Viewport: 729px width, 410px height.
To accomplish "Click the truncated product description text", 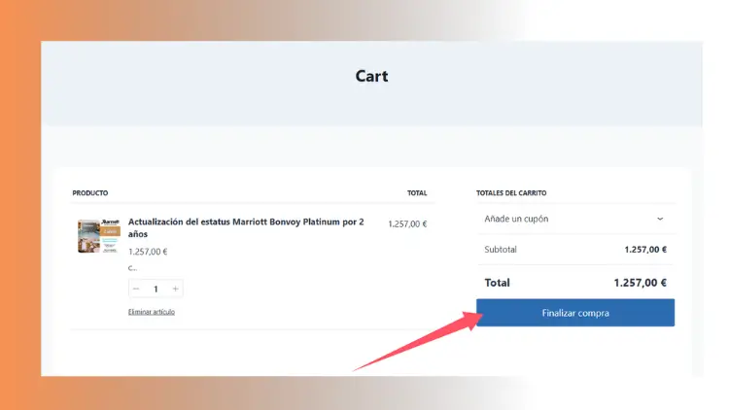I will (x=132, y=267).
